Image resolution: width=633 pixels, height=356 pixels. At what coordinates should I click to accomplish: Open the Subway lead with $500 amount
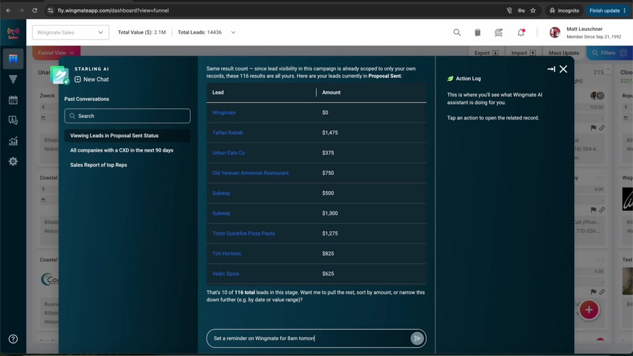222,193
